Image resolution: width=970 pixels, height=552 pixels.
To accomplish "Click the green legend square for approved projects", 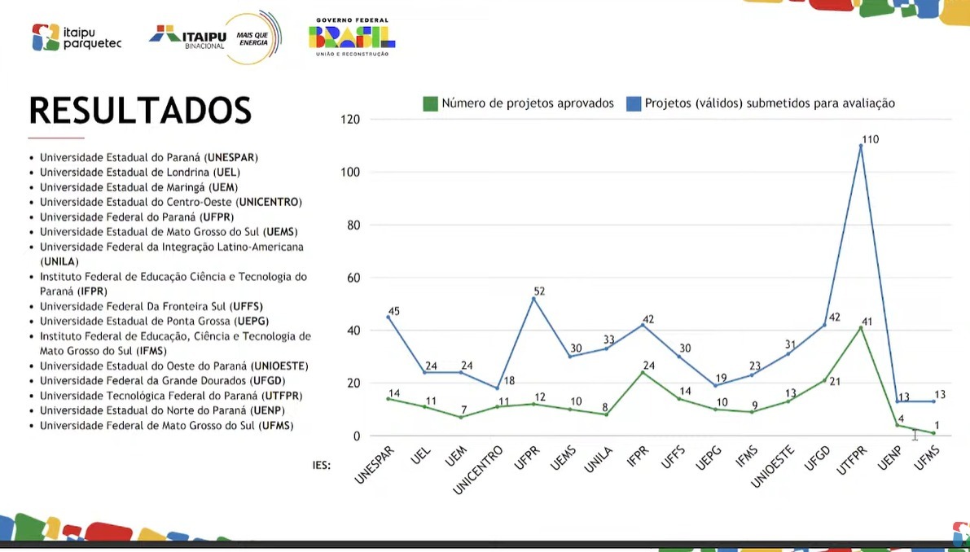I will tap(430, 103).
